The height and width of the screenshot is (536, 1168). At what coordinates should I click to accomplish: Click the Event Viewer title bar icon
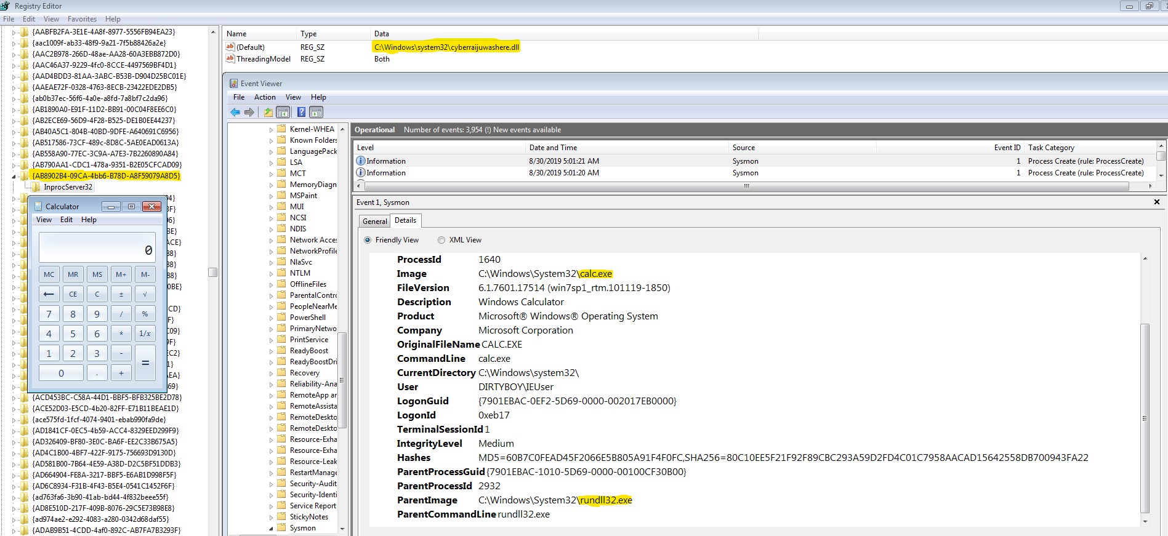click(x=233, y=83)
